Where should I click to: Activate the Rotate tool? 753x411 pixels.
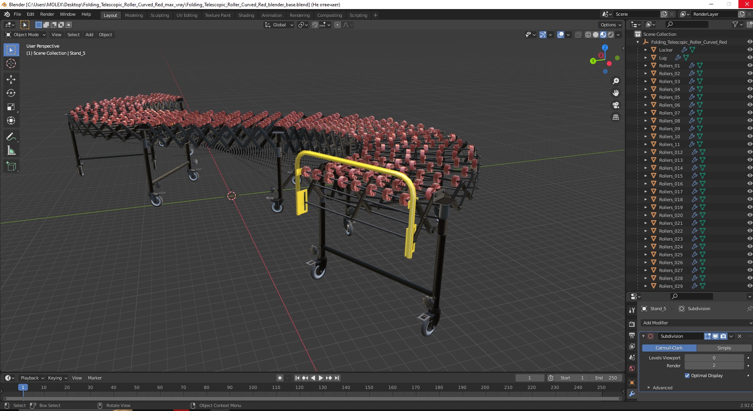coord(11,93)
